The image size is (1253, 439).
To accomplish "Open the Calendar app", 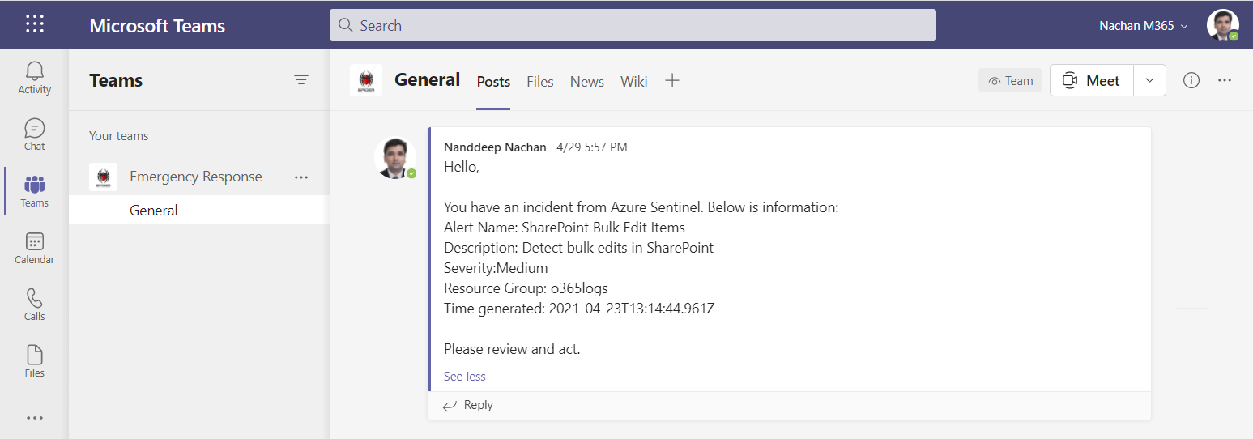I will [35, 248].
